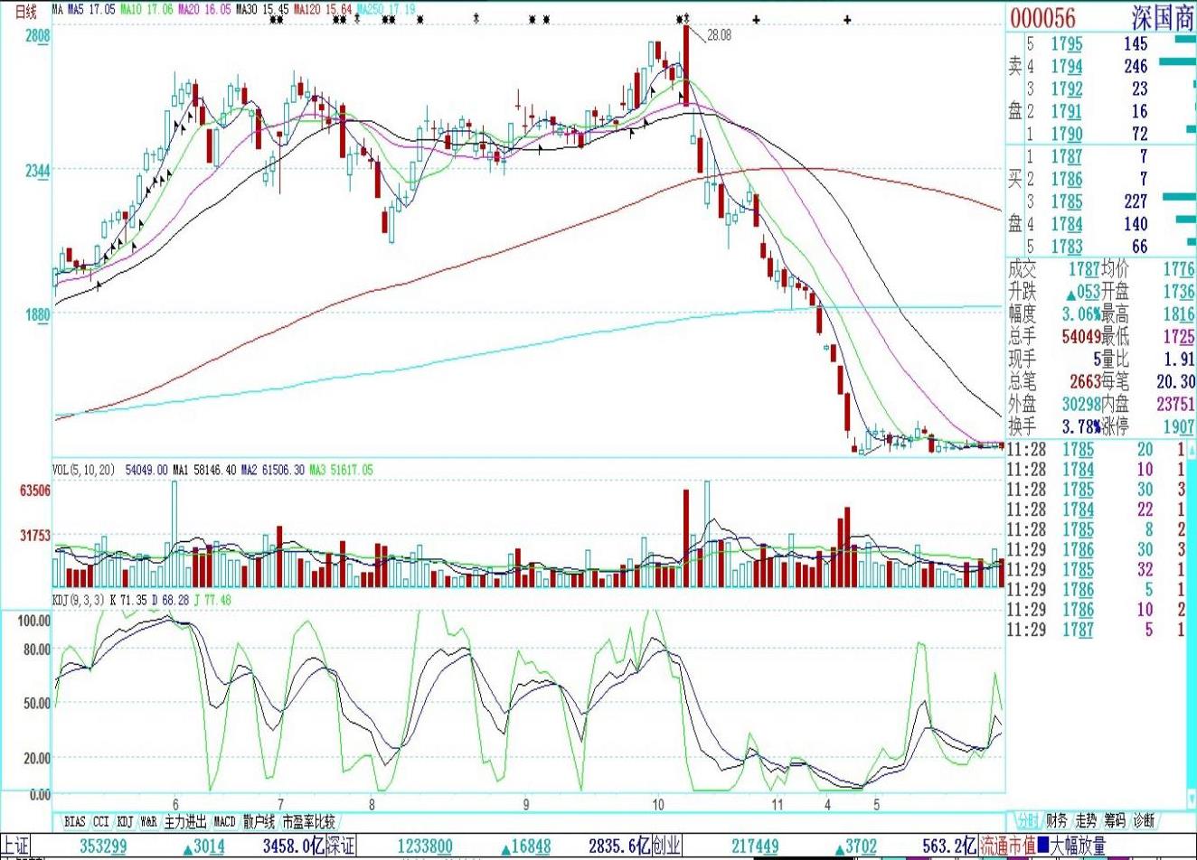Image resolution: width=1197 pixels, height=860 pixels.
Task: Click the stock code 000056
Action: pyautogui.click(x=1042, y=18)
